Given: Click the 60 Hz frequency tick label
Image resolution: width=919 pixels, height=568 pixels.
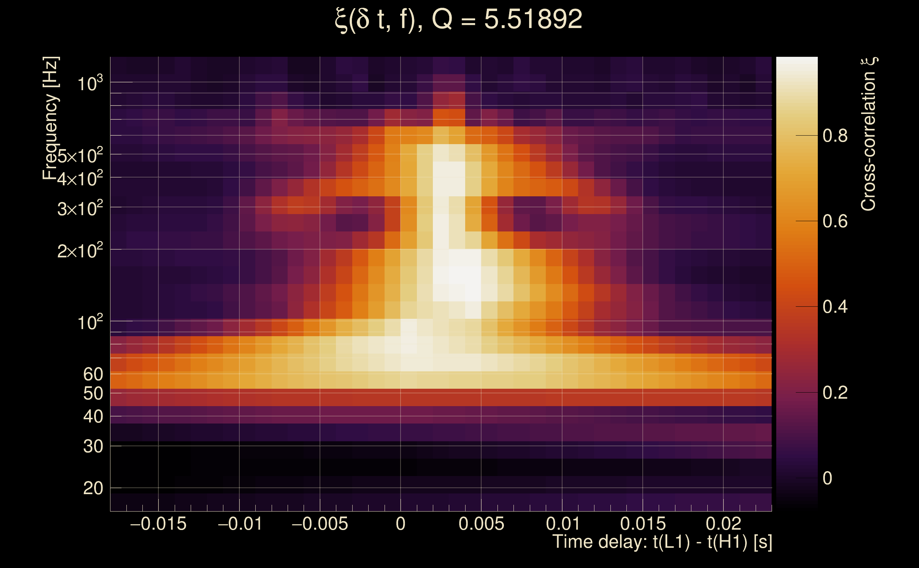Looking at the screenshot, I should [x=93, y=374].
